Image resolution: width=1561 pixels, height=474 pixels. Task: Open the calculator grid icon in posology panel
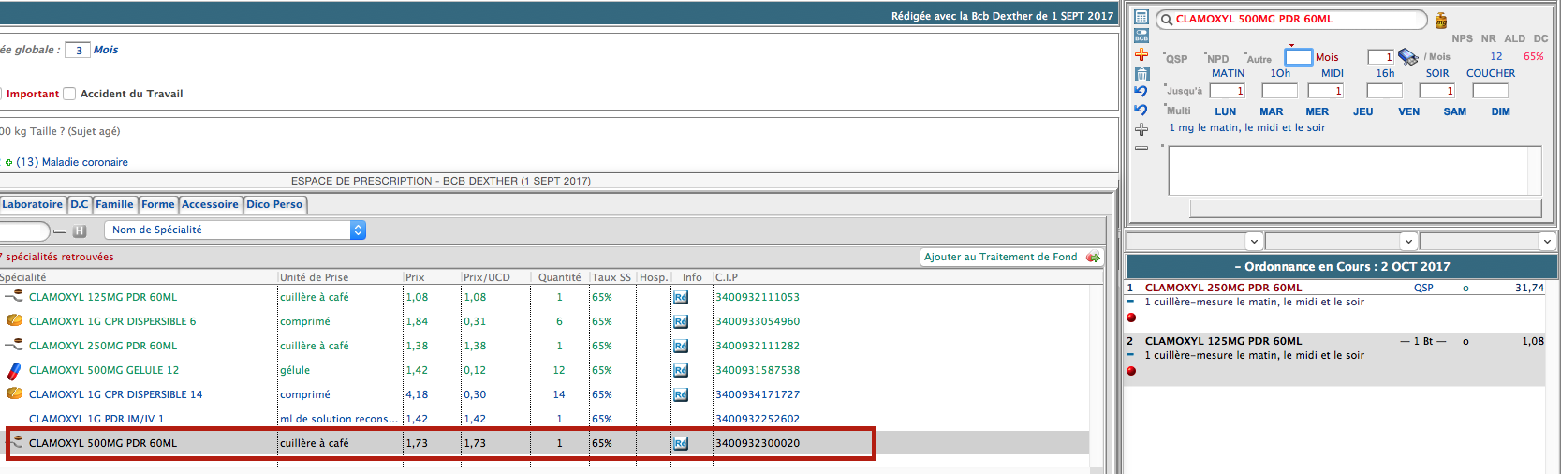point(1141,17)
